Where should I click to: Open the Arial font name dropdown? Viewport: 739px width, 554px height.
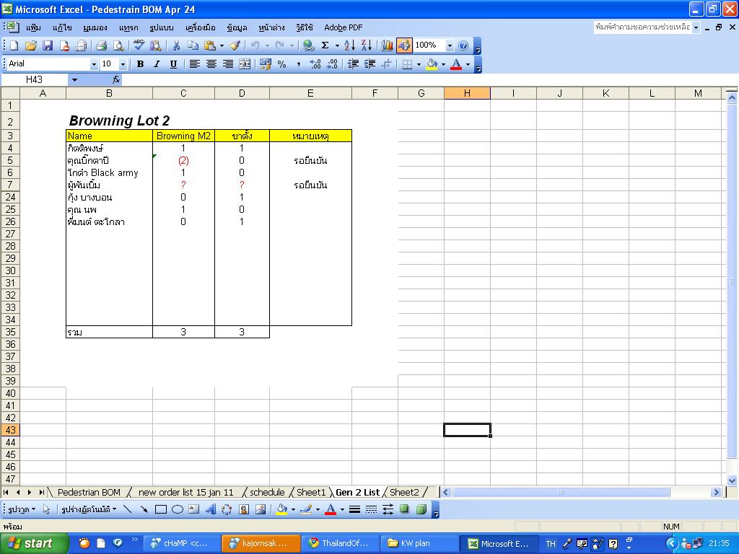tap(94, 64)
